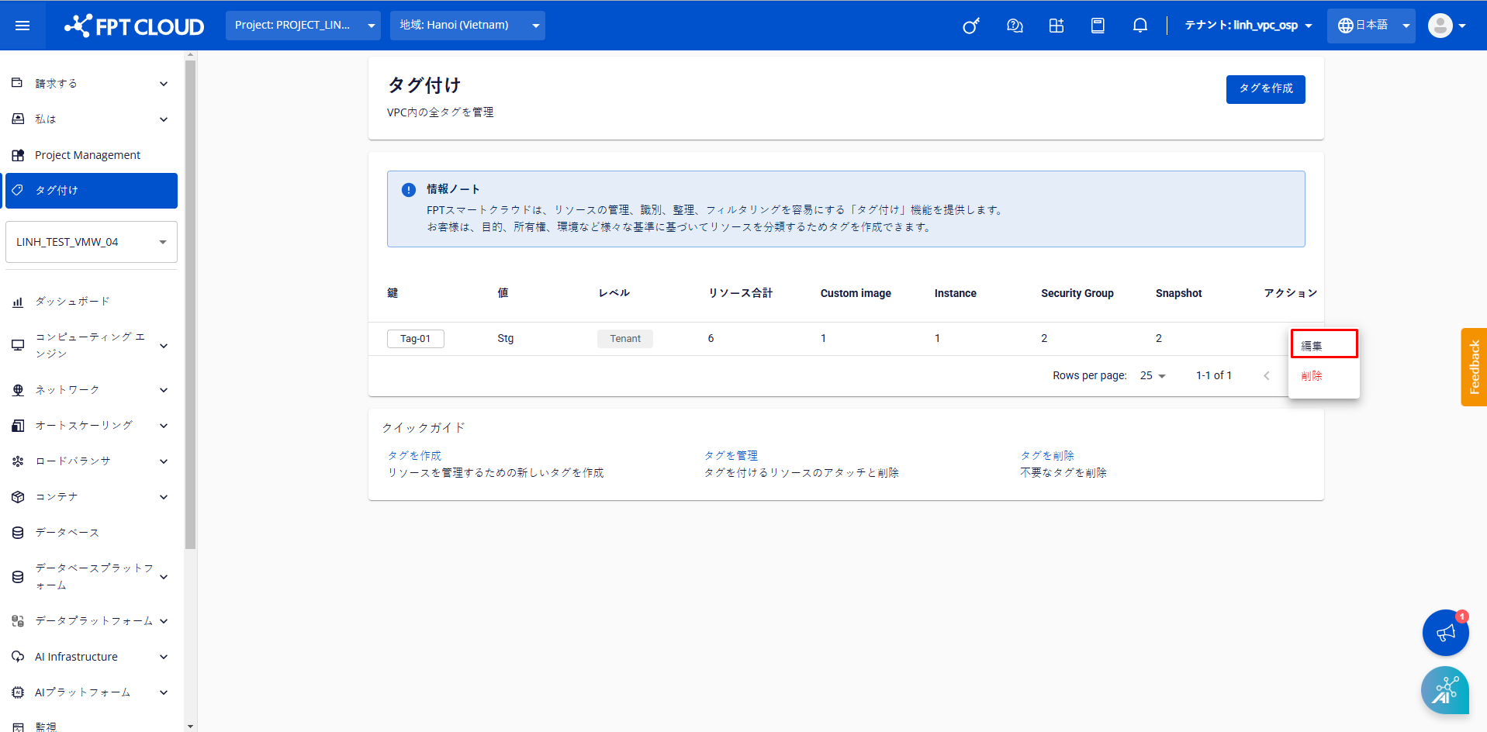Open the tenant linh_vpc_osp dropdown
Viewport: 1487px width, 732px height.
click(1248, 26)
